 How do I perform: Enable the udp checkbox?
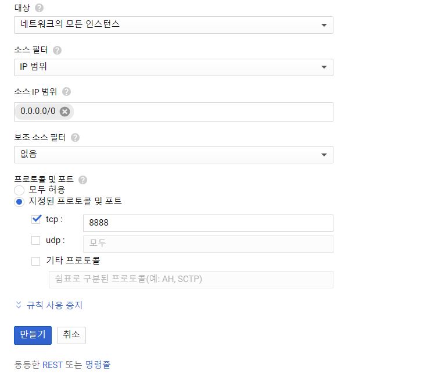(36, 240)
